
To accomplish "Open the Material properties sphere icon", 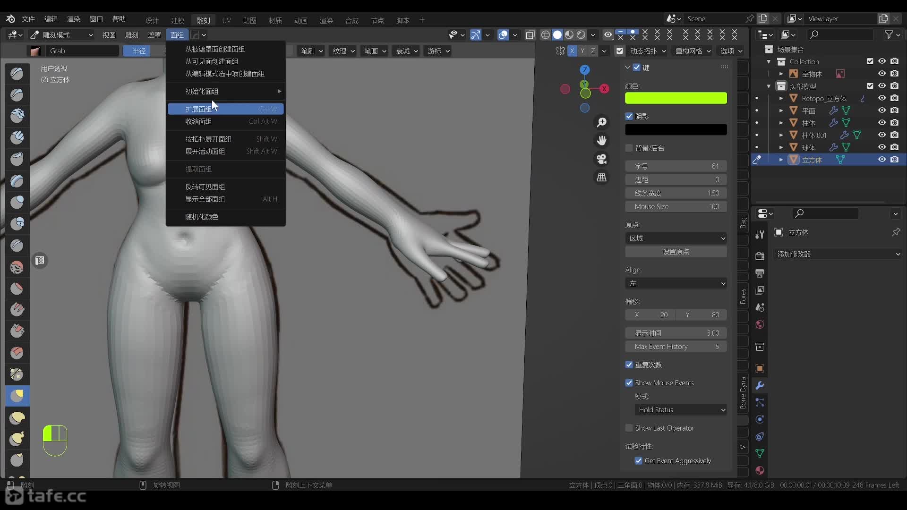I will tap(760, 470).
